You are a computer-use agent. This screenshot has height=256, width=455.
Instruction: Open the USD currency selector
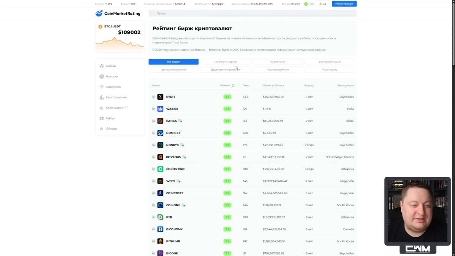[x=309, y=4]
